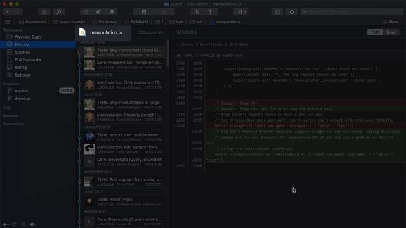Click the sidebar view icon in bottom bar
The image size is (406, 228).
[15, 224]
